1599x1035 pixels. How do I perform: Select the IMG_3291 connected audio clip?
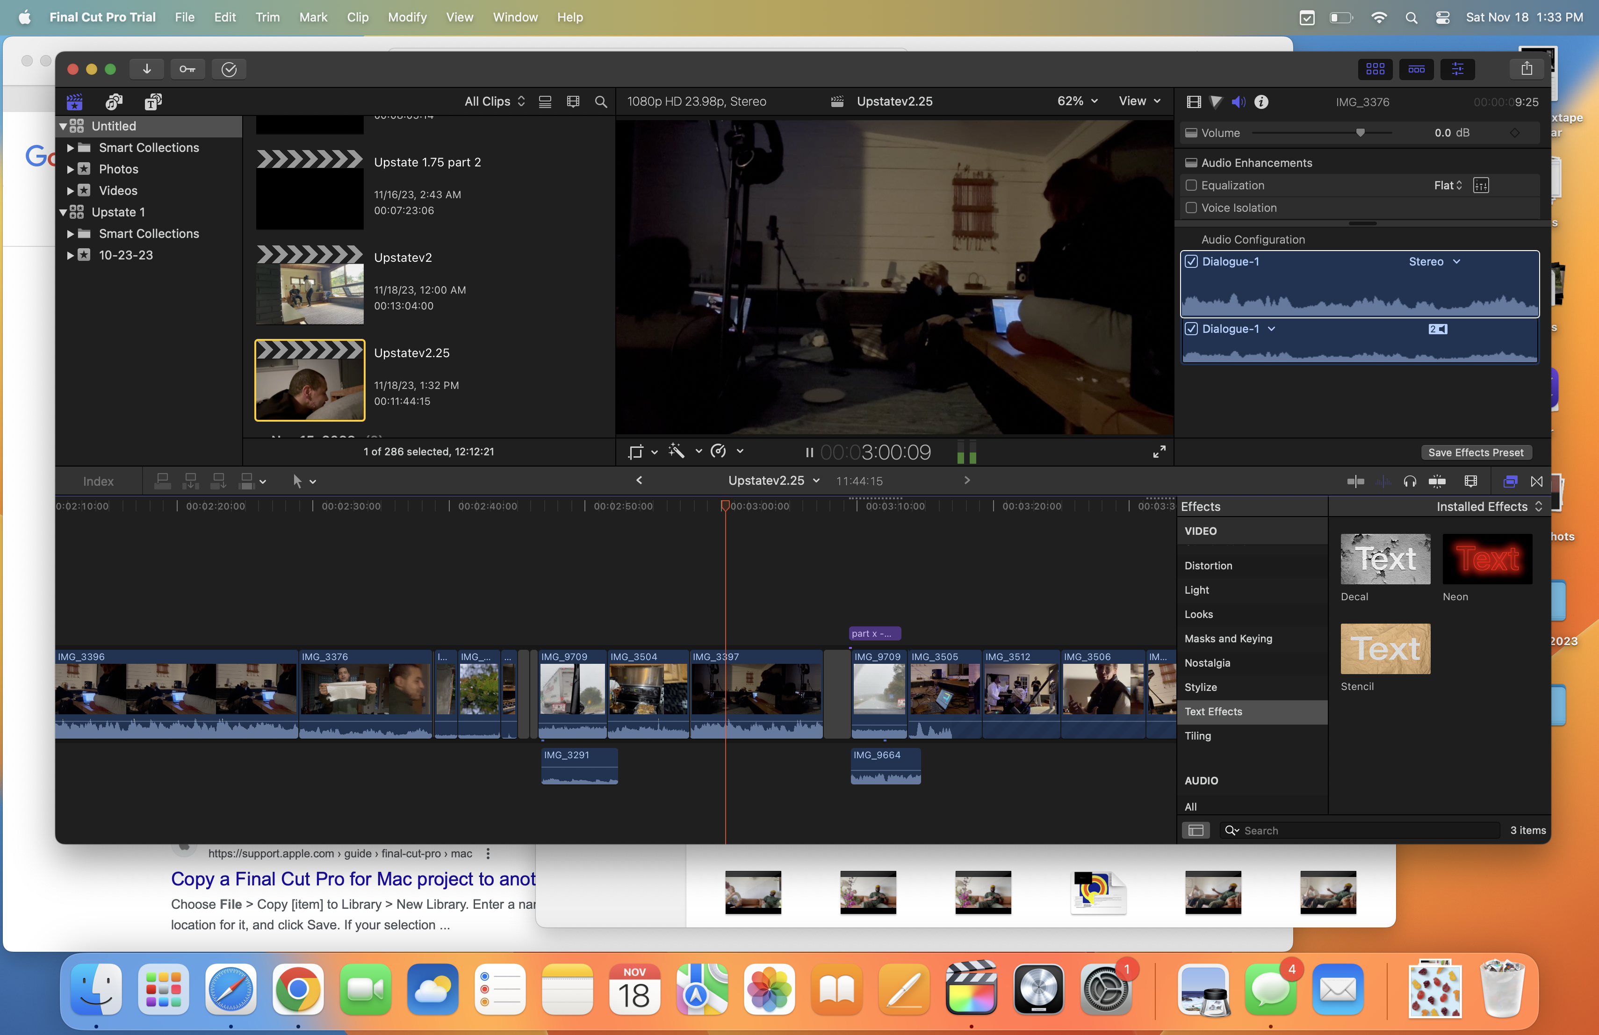[579, 766]
